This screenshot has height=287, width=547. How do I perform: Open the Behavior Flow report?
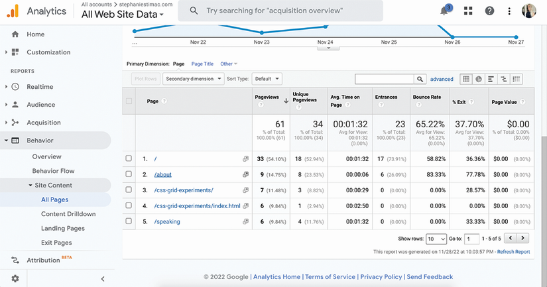click(x=53, y=171)
